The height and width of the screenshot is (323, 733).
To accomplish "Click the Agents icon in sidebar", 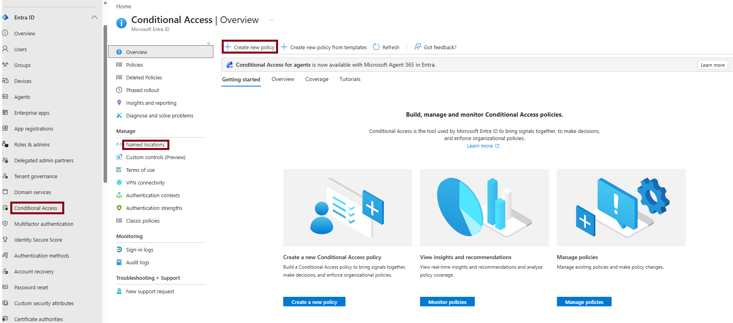I will [5, 97].
